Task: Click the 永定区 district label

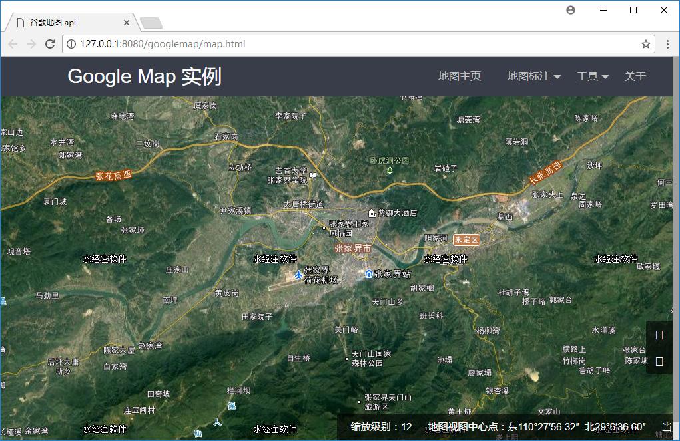Action: coord(467,239)
